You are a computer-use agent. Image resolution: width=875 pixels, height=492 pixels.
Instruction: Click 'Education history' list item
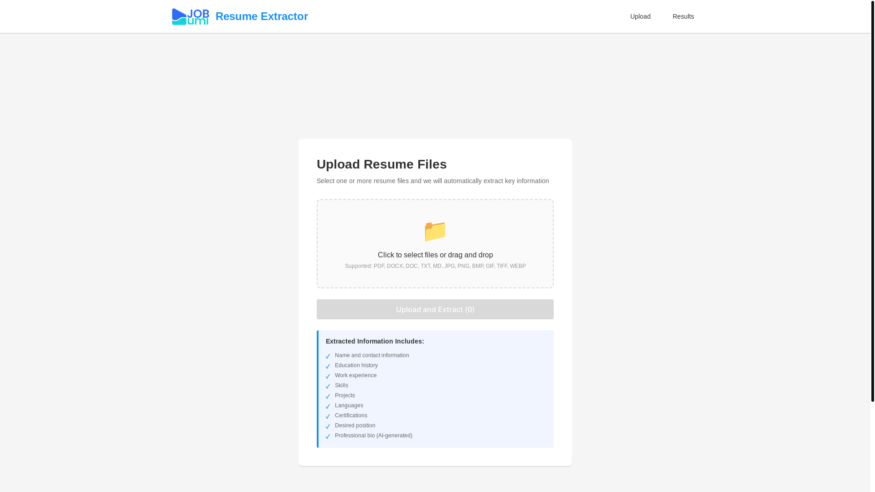point(356,365)
